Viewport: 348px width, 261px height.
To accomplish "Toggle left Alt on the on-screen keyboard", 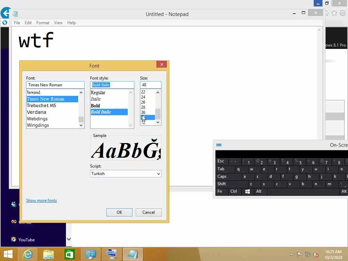I will point(260,191).
